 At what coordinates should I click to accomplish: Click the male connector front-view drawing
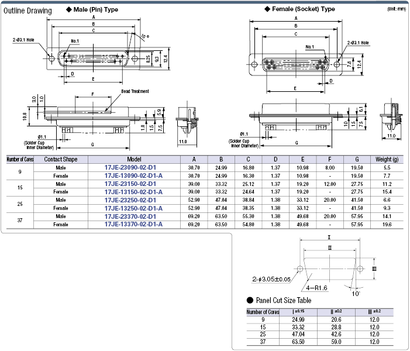pos(93,58)
